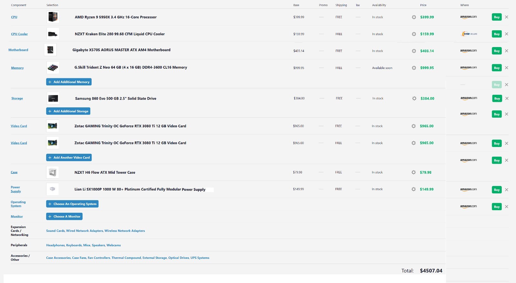Click the Samsung SSD thumbnail image
516x283 pixels.
pyautogui.click(x=53, y=98)
